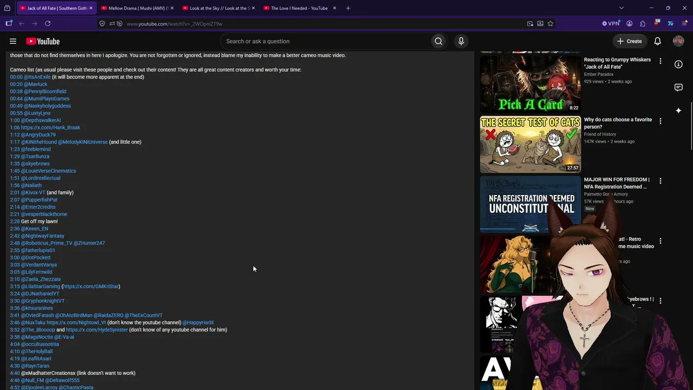The width and height of the screenshot is (693, 390).
Task: Open the @ItsAnExile channel link
Action: click(37, 77)
